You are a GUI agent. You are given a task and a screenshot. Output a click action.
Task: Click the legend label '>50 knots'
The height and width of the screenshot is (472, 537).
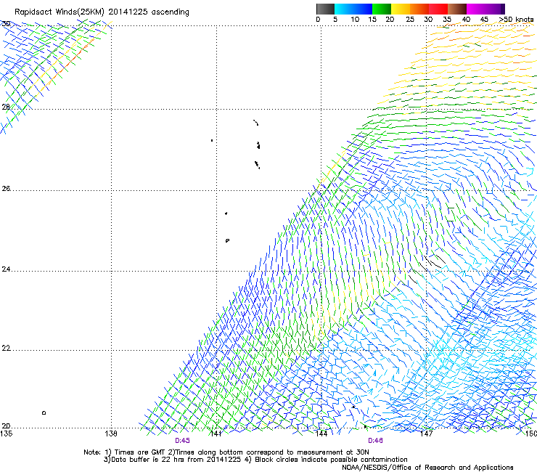pos(516,20)
